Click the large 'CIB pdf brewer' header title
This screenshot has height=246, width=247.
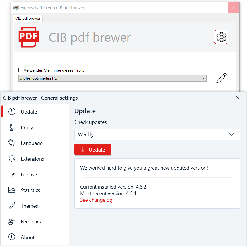click(90, 37)
